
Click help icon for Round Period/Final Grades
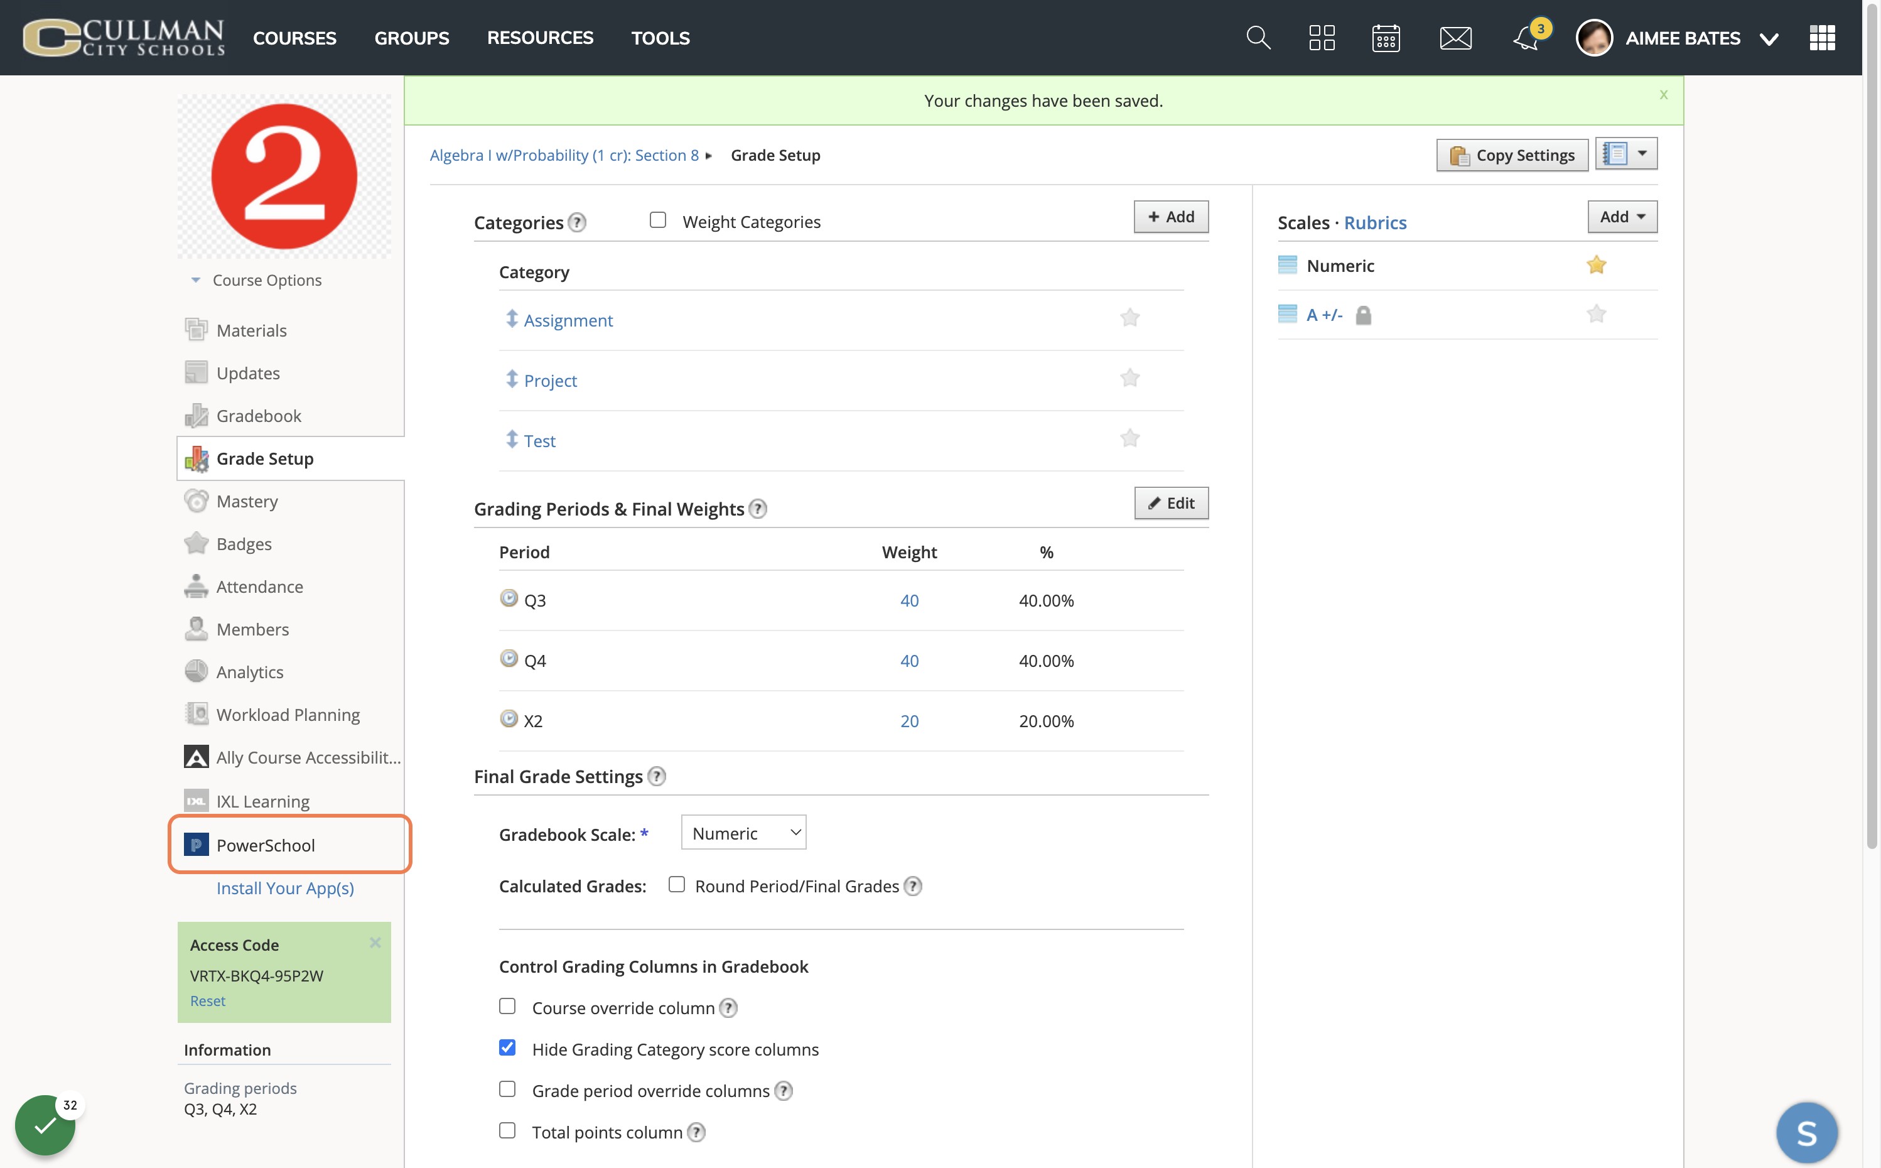coord(913,886)
